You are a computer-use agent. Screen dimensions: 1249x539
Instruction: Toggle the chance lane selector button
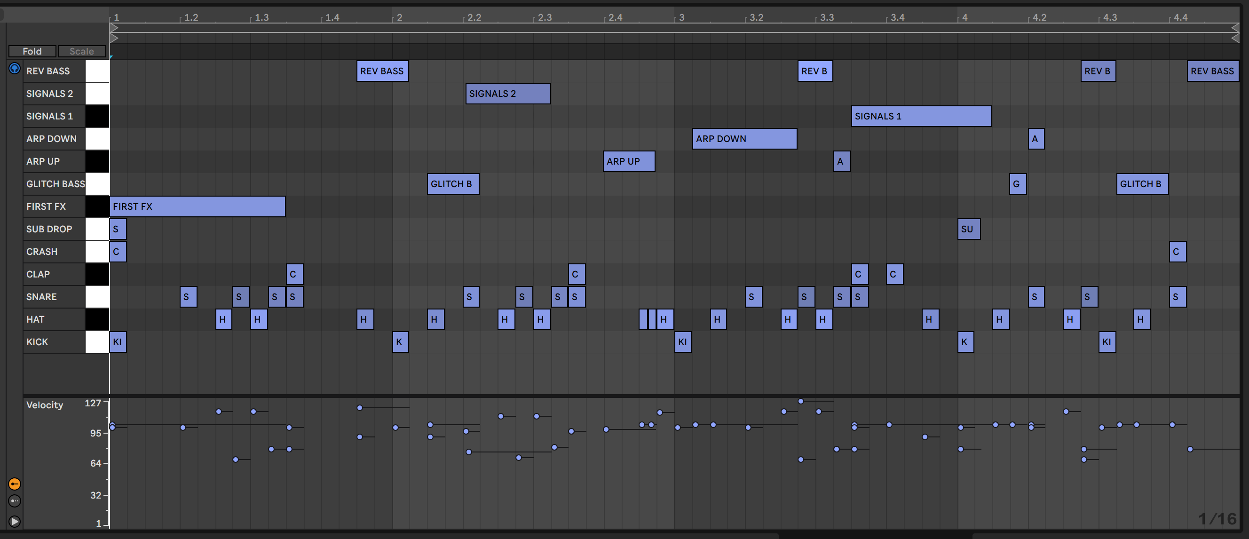pyautogui.click(x=15, y=501)
